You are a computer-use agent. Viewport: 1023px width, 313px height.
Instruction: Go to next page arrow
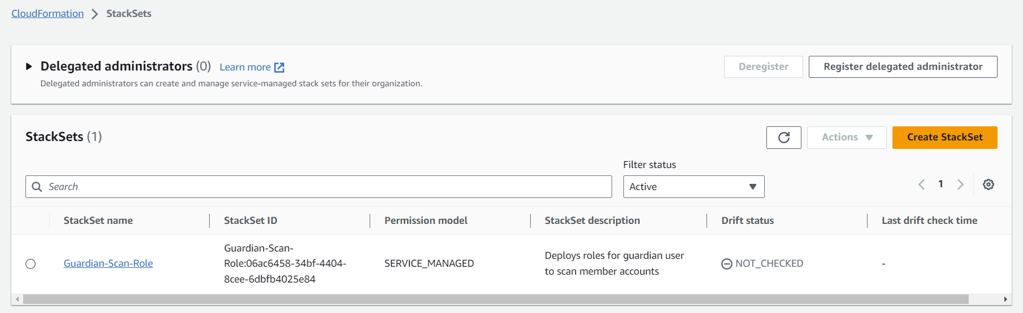[x=960, y=184]
